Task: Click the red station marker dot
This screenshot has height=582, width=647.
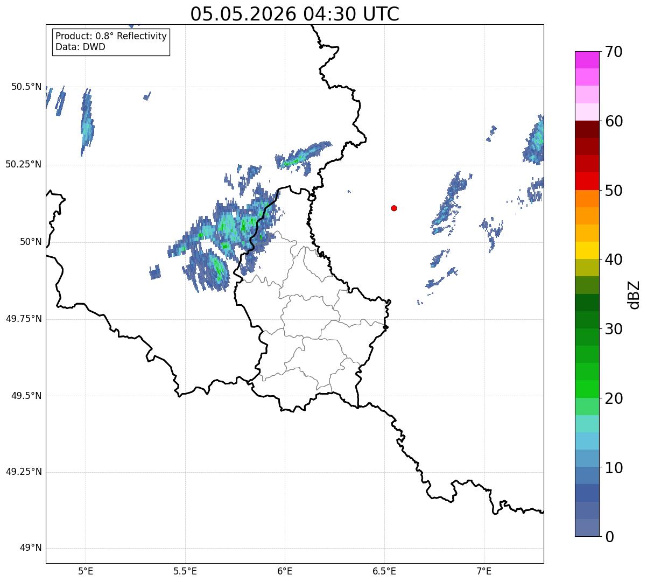Action: (x=394, y=208)
